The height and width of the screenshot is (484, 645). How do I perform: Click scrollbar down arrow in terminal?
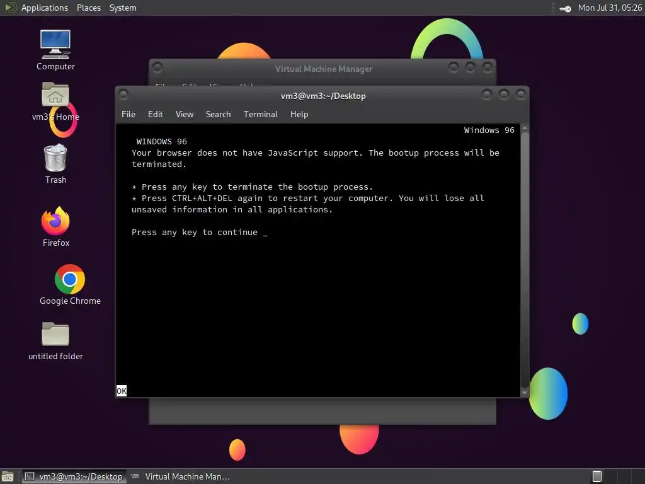[x=525, y=393]
